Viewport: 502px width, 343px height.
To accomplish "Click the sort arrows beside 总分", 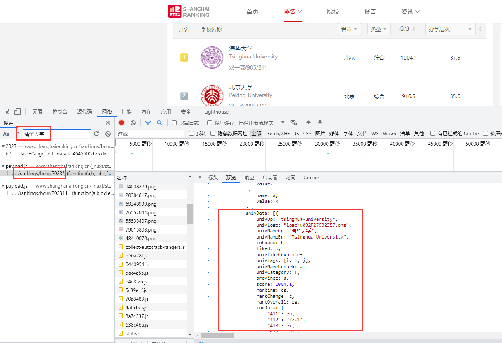I will [414, 29].
